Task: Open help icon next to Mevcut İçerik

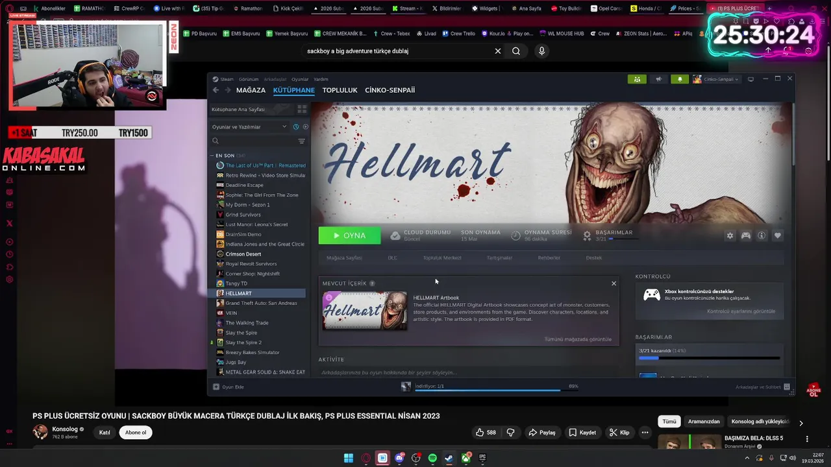Action: click(372, 283)
